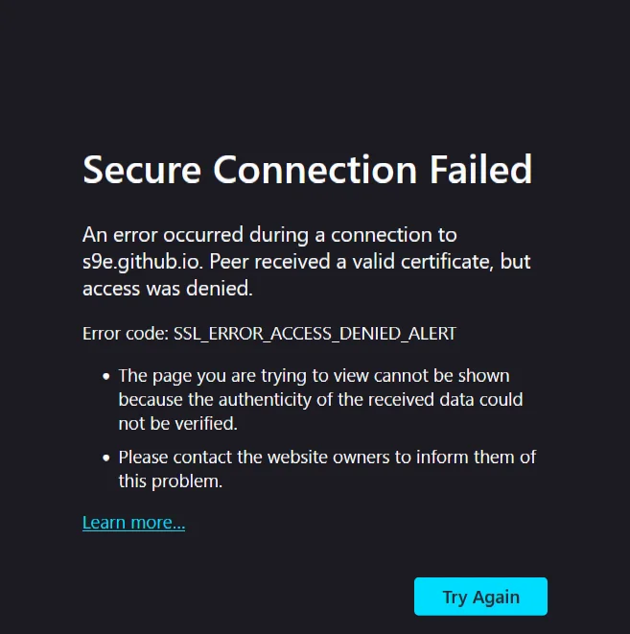Click the 'Peer received a valid certificate' text
Screen dimensions: 630x634
351,261
